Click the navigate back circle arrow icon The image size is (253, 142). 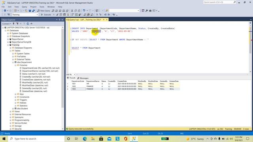tap(5, 11)
